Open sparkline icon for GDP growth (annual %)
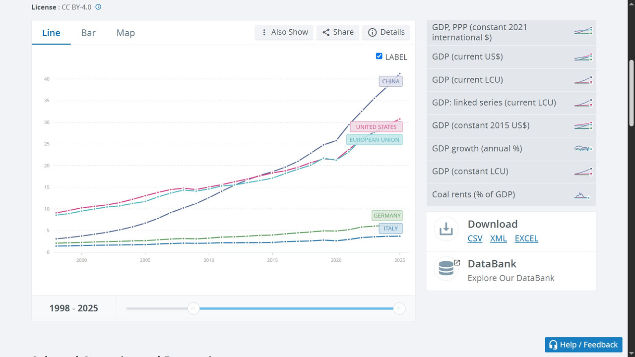Screen dimensions: 635x357 (583, 148)
